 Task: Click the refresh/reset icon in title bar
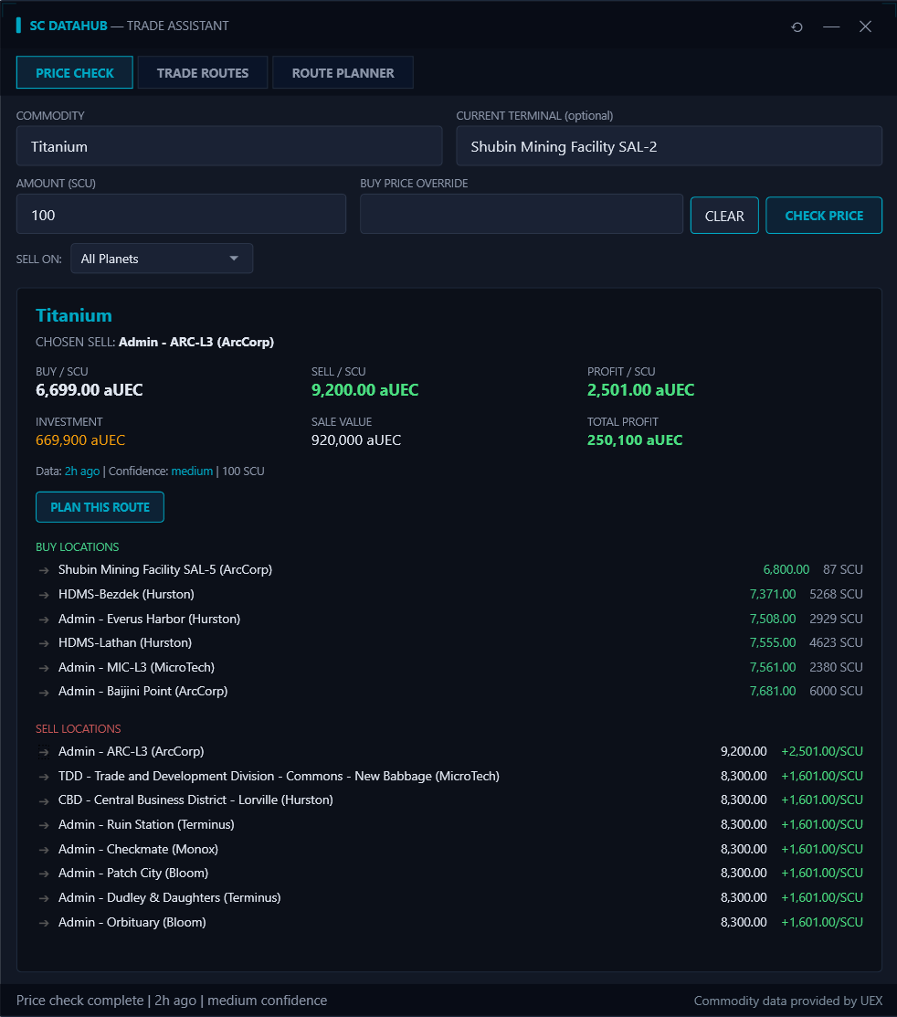tap(797, 26)
